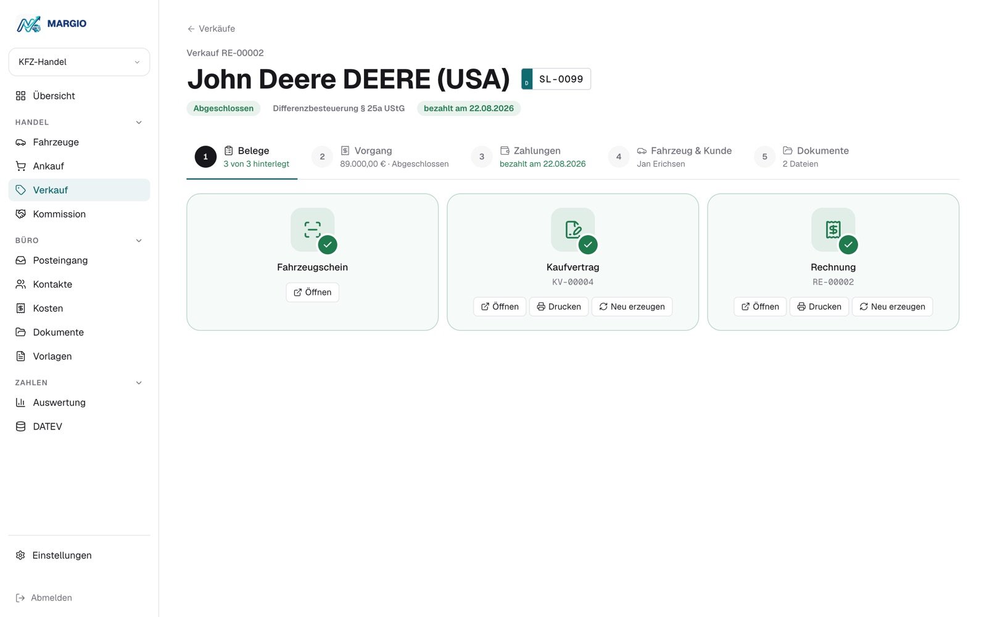
Task: Click the Abmelden logout icon
Action: click(x=20, y=598)
